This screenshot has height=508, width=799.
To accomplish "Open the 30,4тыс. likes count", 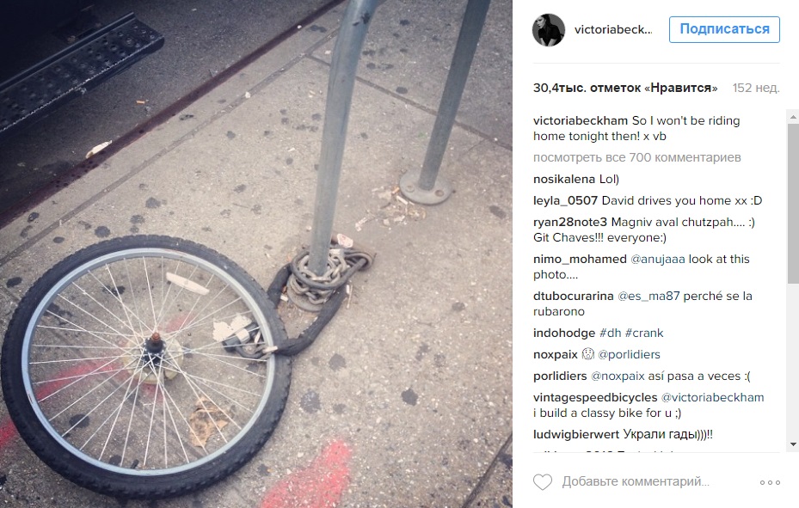I will pyautogui.click(x=625, y=88).
